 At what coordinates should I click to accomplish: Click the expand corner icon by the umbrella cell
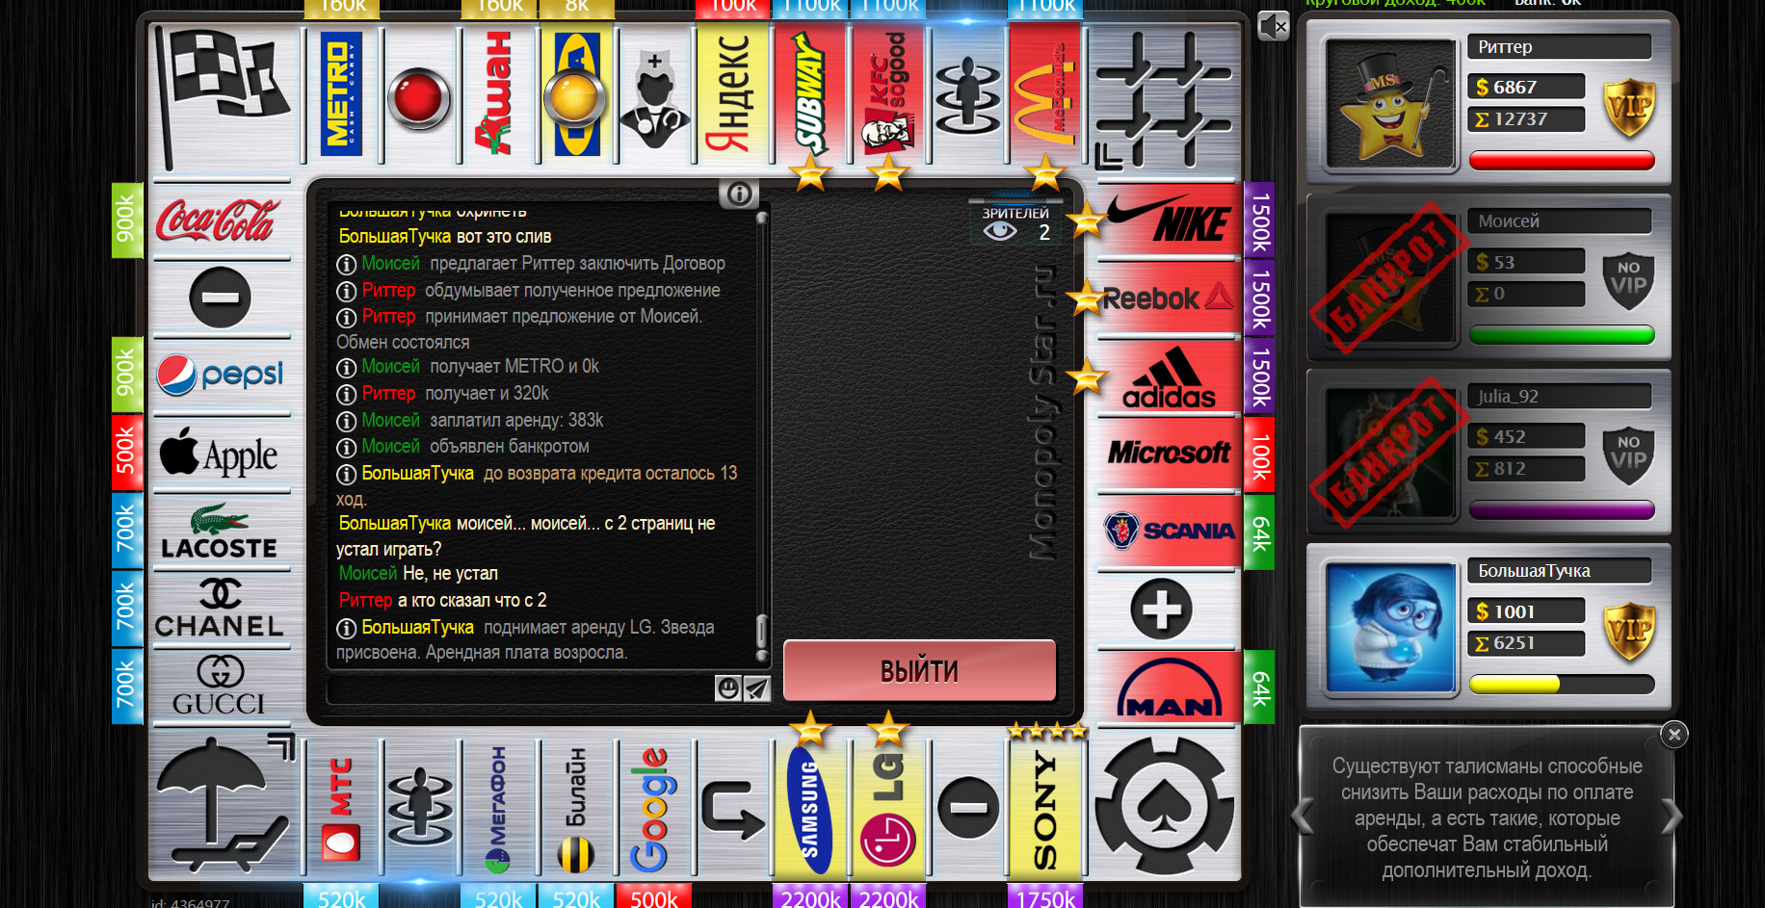pos(281,747)
